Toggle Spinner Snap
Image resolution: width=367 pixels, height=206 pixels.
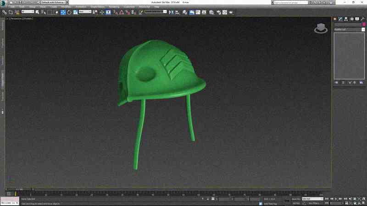[133, 12]
